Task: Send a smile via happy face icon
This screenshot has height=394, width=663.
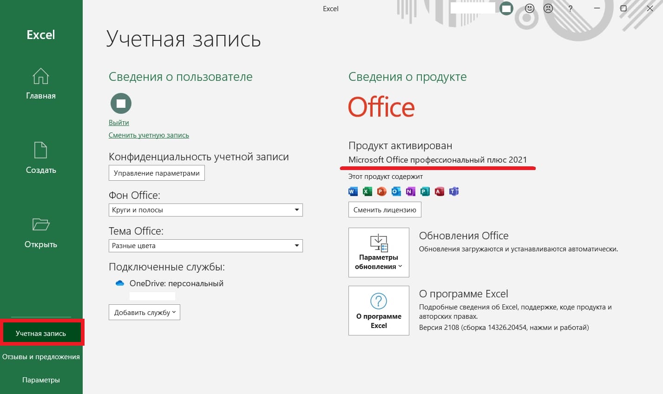Action: 529,8
